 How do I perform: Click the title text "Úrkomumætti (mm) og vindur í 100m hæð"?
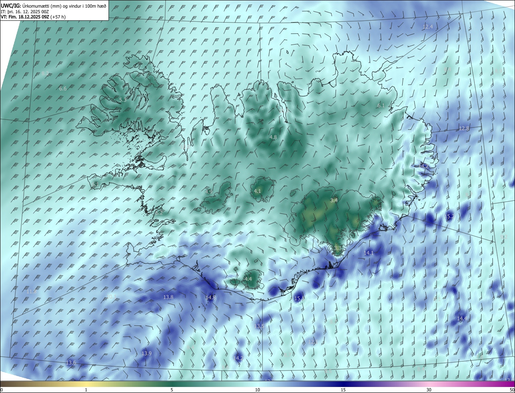[64, 6]
